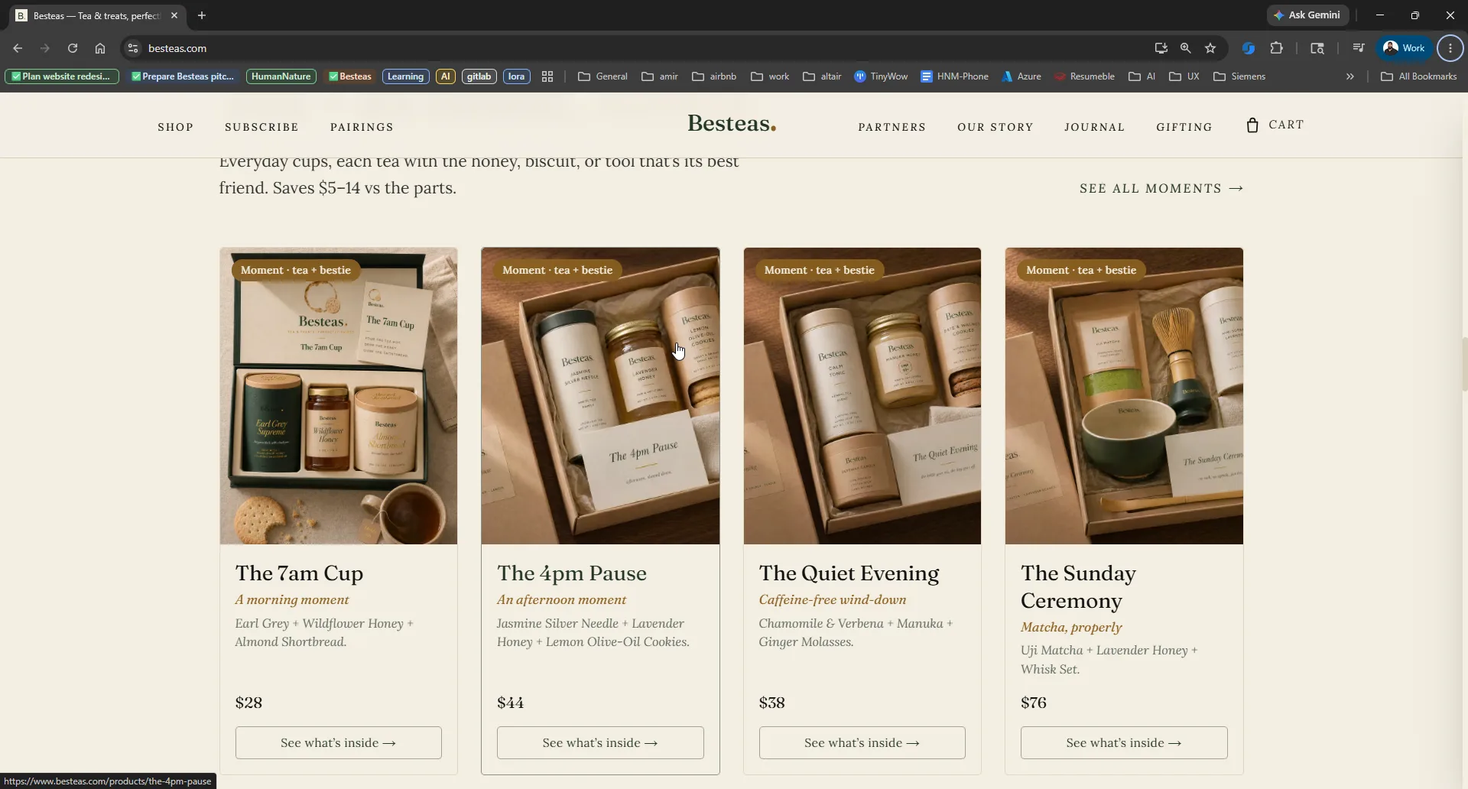Open lora tab group chip

click(x=517, y=76)
